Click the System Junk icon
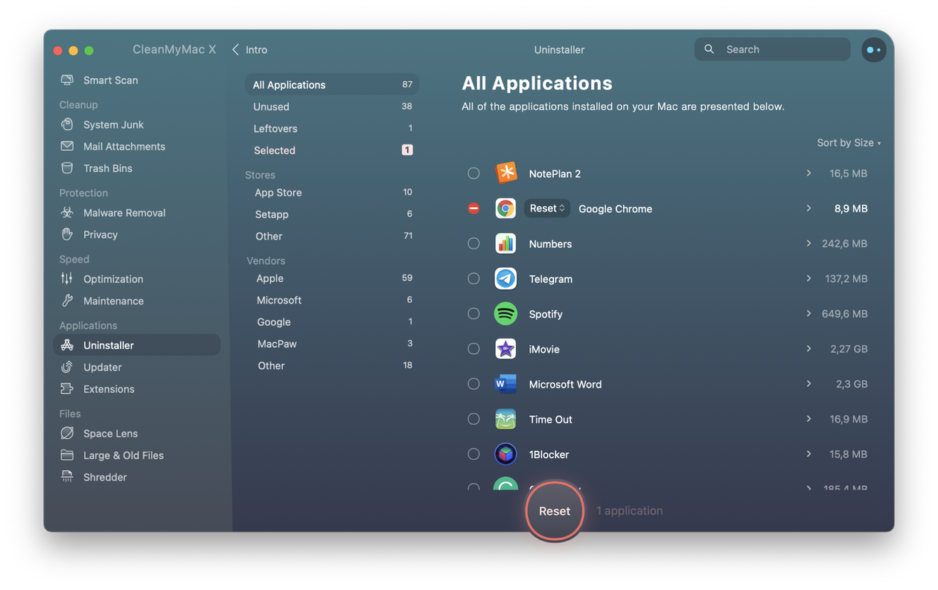 click(x=67, y=124)
